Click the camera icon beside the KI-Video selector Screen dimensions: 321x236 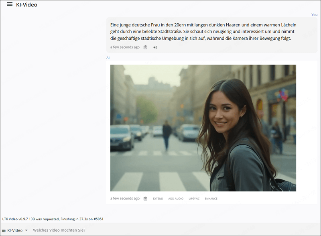coord(4,231)
